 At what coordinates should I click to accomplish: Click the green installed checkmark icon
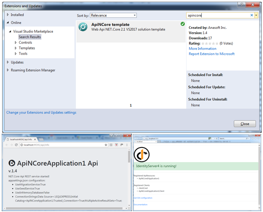pos(182,24)
